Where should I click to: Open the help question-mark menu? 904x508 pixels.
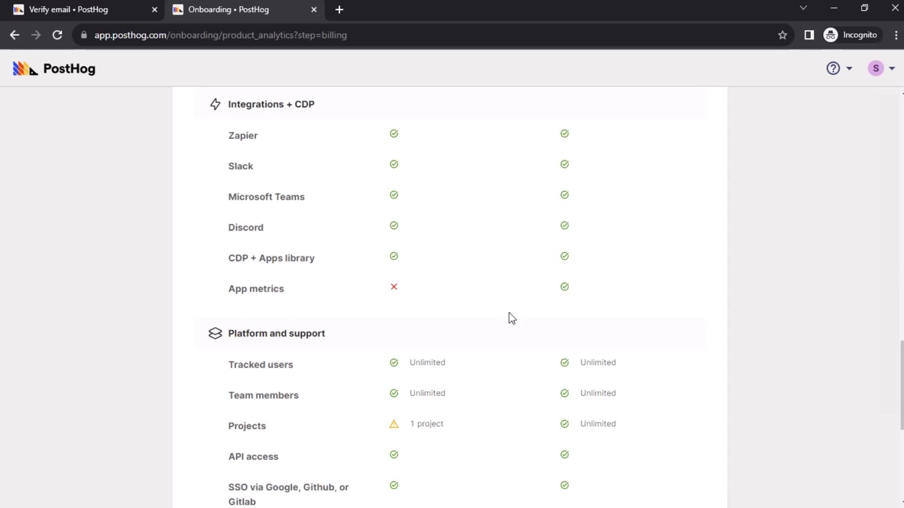pos(839,68)
